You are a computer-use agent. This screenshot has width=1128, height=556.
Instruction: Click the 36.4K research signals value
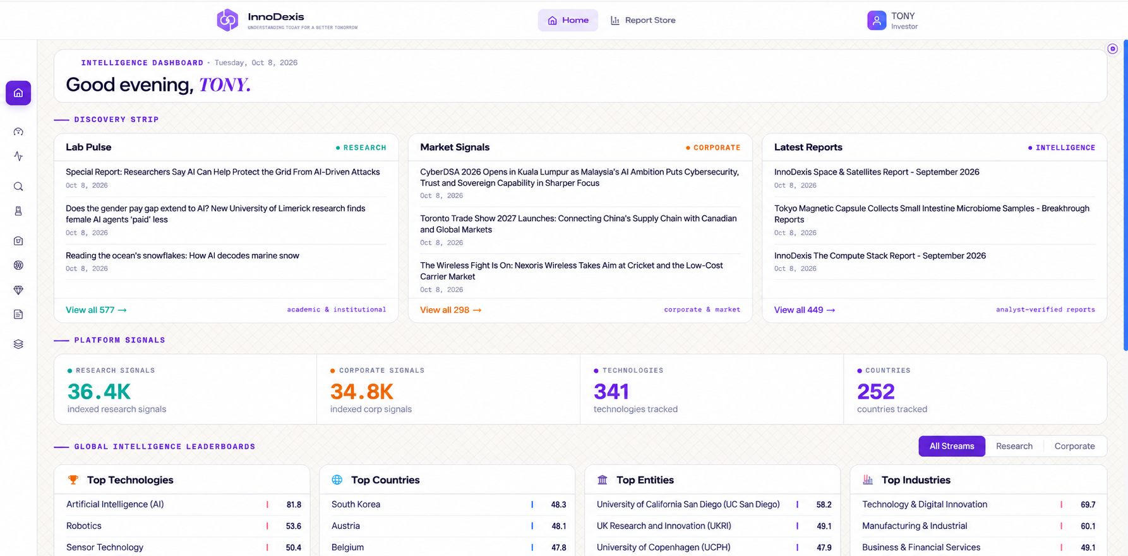click(x=99, y=392)
